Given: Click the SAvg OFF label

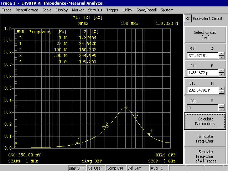Looking at the screenshot, I should [x=92, y=161].
